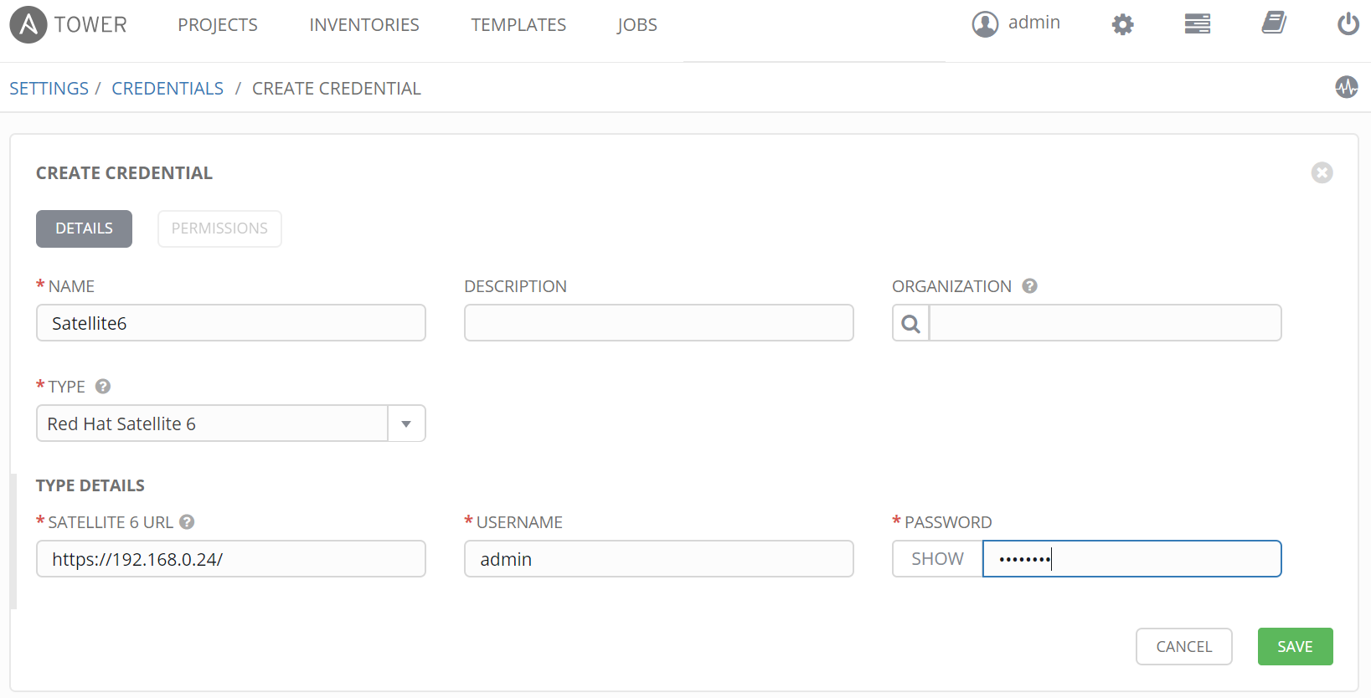Viewport: 1371px width, 698px height.
Task: Click the Type Details heading
Action: click(x=90, y=485)
